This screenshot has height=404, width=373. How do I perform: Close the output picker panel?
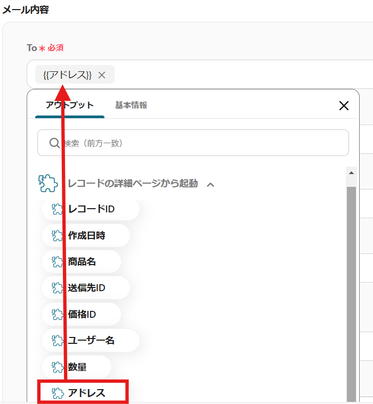tap(344, 105)
